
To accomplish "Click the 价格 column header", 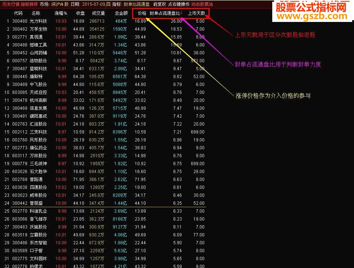I will [142, 13].
